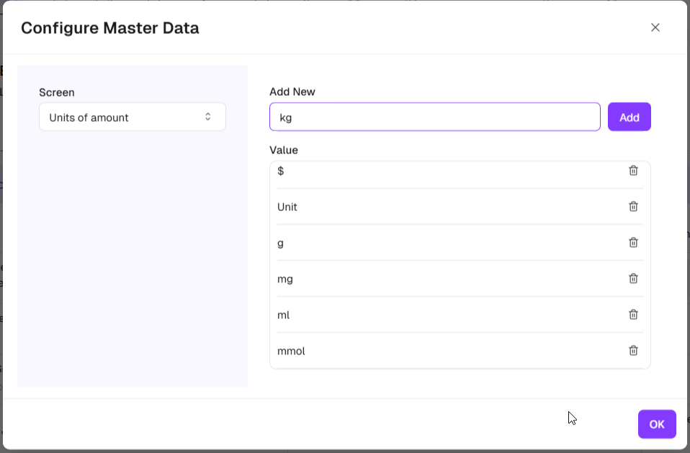Screen dimensions: 690x453
Task: Confirm with the OK button
Action: pyautogui.click(x=656, y=424)
